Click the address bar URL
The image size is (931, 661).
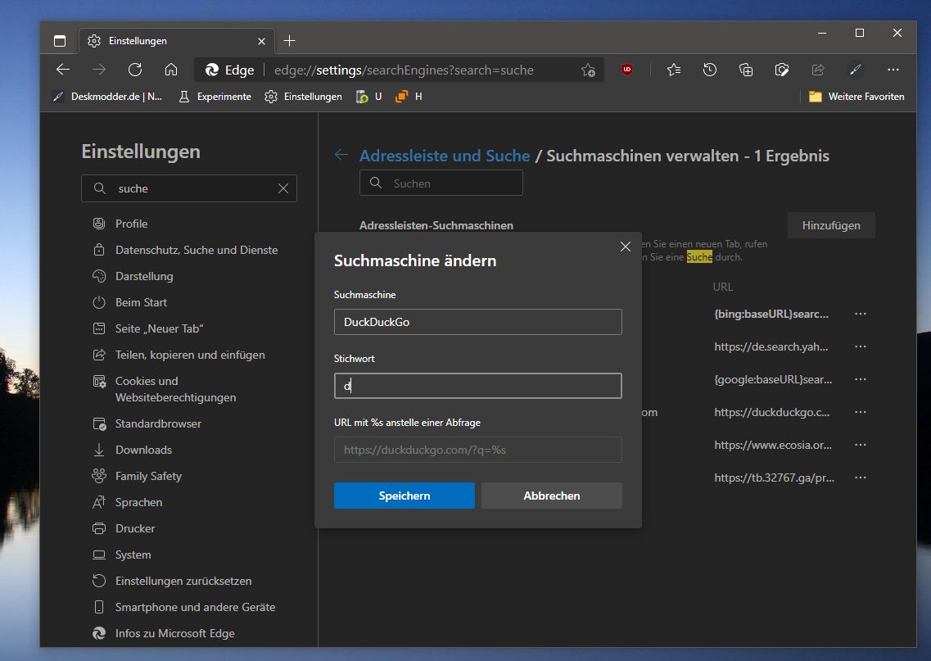[404, 70]
